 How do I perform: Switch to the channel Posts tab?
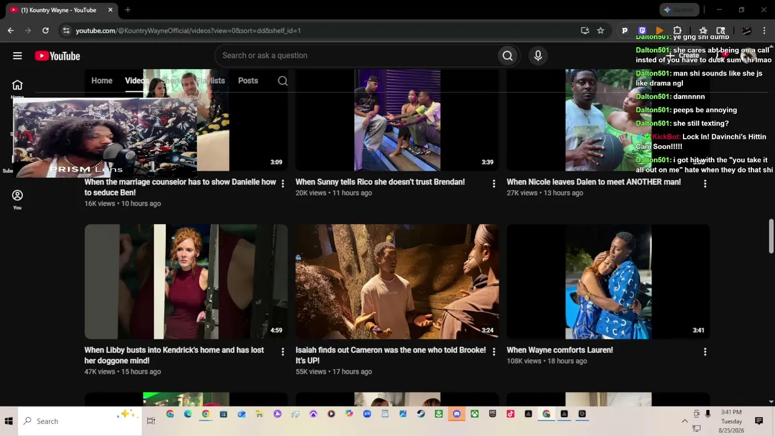[x=248, y=81]
